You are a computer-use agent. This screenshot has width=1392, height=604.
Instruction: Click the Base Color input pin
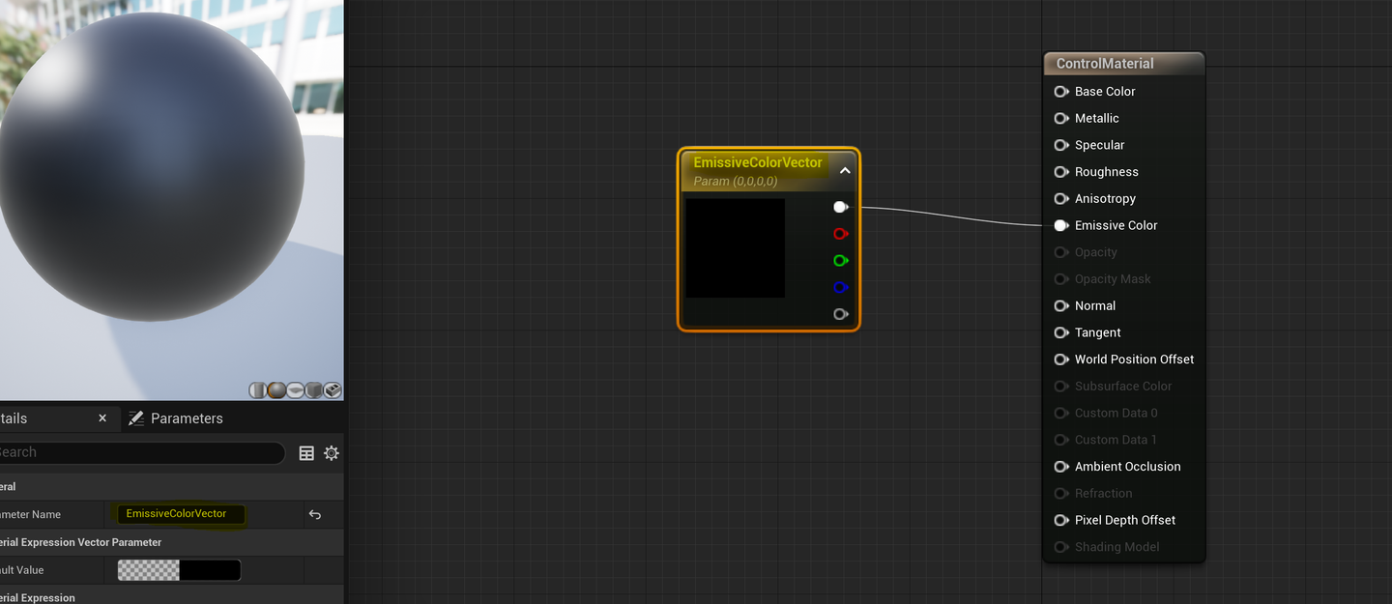1060,92
